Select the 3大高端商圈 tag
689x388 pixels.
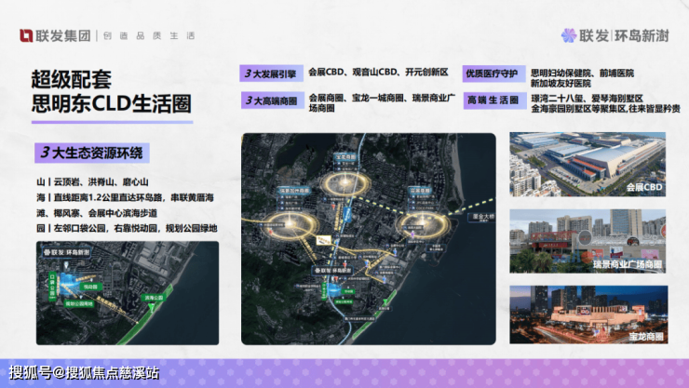tap(269, 100)
